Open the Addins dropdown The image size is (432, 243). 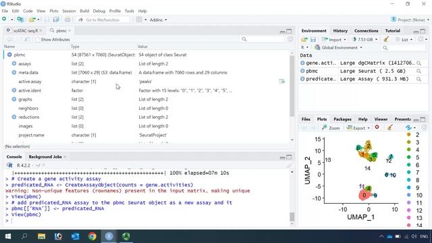pyautogui.click(x=158, y=20)
